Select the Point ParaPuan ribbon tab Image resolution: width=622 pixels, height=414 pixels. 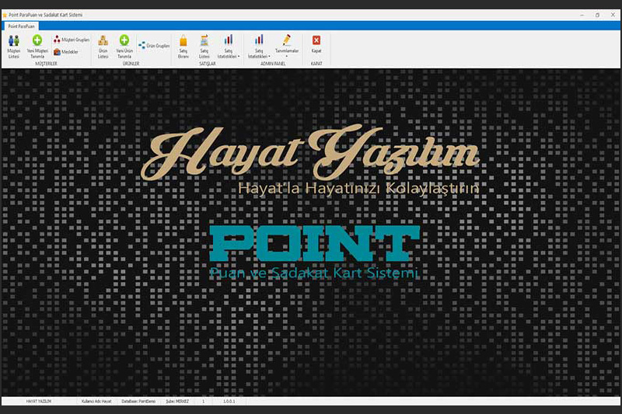pos(22,26)
